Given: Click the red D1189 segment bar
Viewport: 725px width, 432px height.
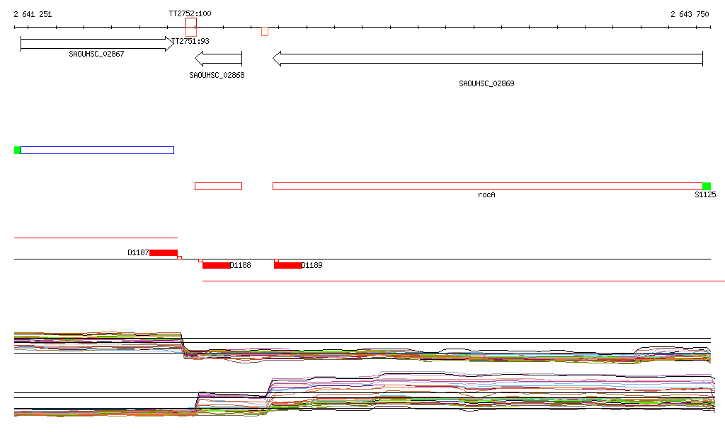Looking at the screenshot, I should pyautogui.click(x=287, y=265).
